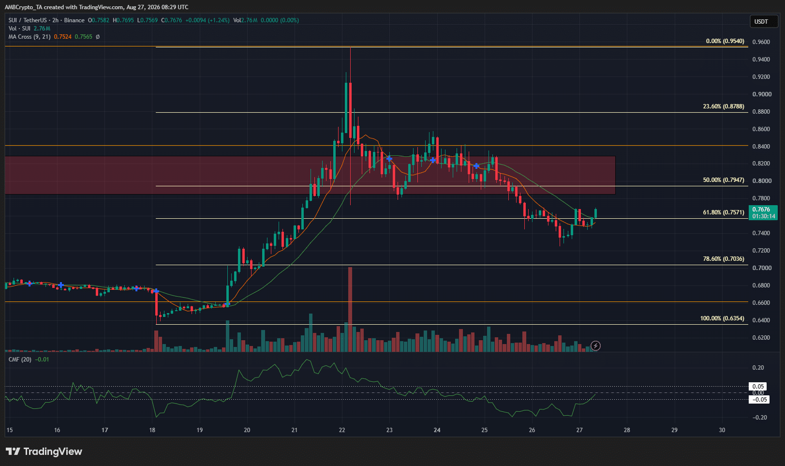
Task: Click the −0.20 CMF axis label
Action: (x=759, y=418)
